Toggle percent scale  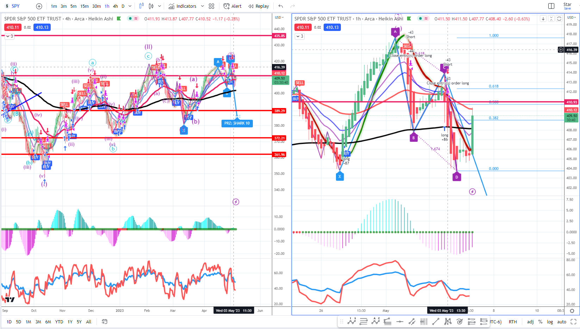pyautogui.click(x=540, y=322)
